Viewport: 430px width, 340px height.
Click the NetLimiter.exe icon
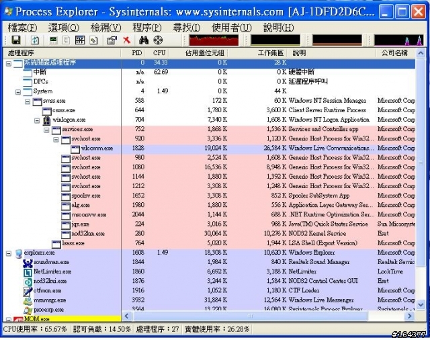point(28,272)
